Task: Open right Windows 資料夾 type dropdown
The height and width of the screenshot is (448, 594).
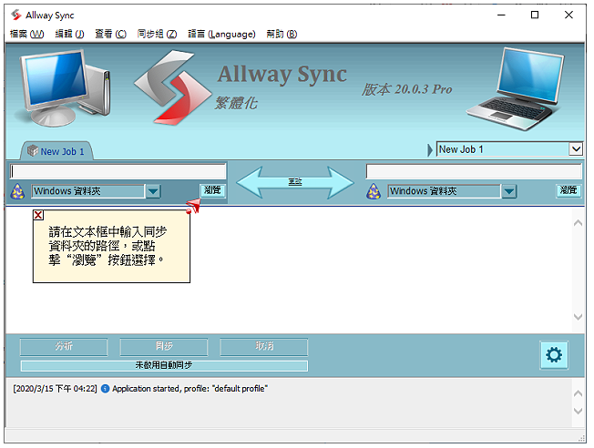Action: click(509, 191)
